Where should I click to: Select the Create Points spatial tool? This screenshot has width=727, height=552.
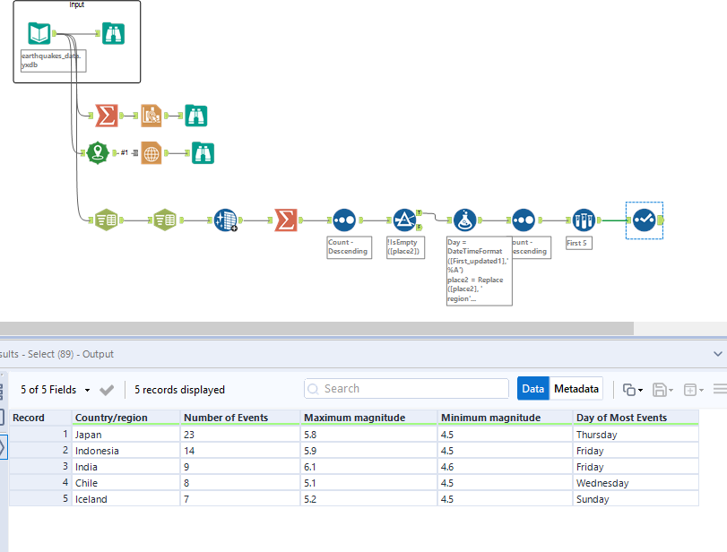[x=98, y=153]
